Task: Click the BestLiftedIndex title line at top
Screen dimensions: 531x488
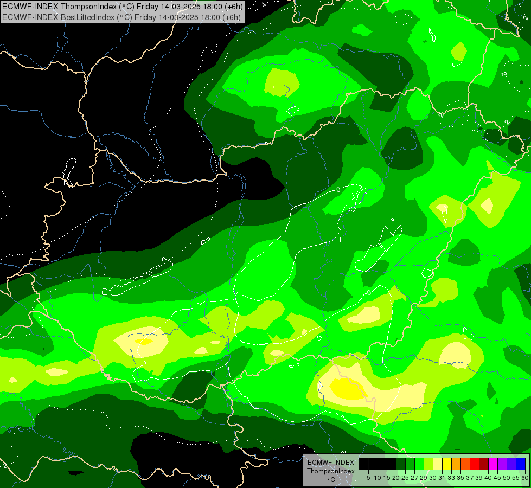Action: click(x=121, y=17)
